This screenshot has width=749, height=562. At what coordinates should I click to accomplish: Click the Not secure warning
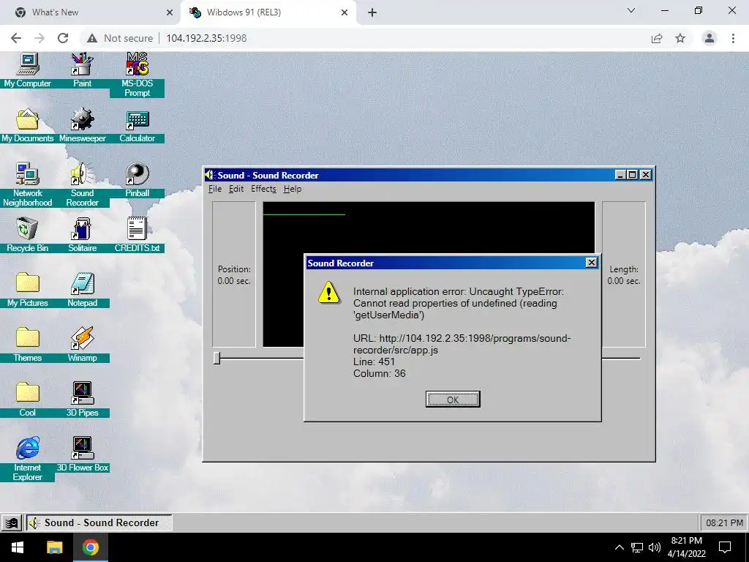coord(120,38)
